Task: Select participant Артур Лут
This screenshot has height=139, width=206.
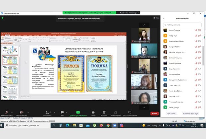Action: [182, 36]
